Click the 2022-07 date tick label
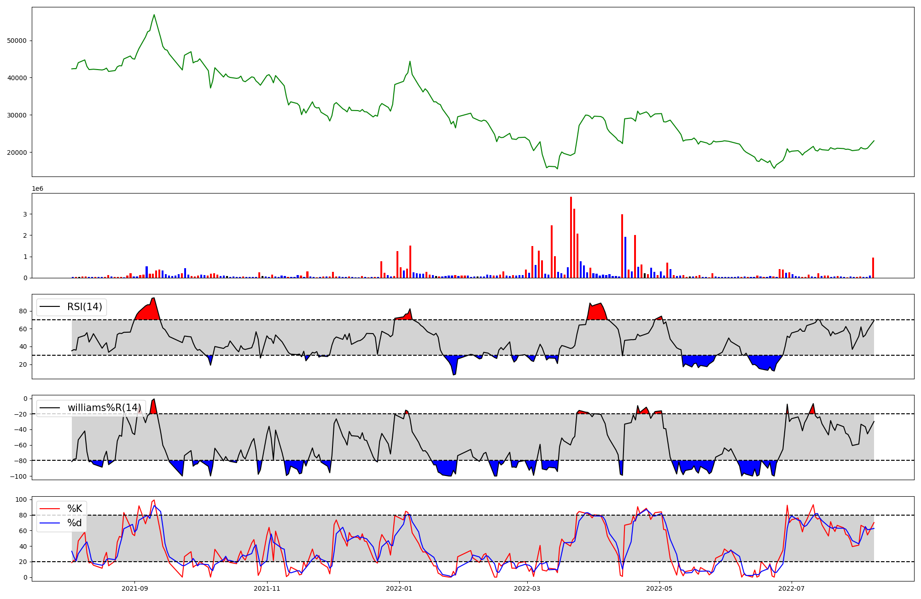 (791, 588)
